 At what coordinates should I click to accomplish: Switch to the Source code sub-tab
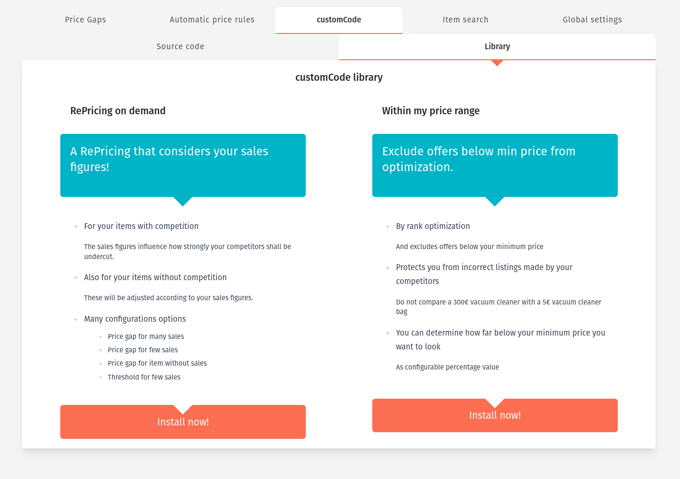point(180,46)
